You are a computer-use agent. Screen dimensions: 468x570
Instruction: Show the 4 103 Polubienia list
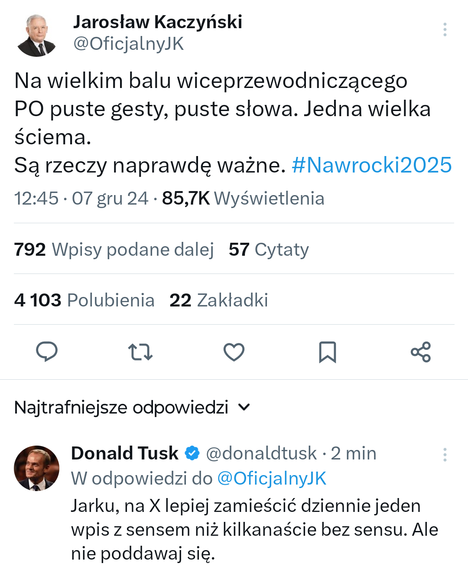pyautogui.click(x=84, y=300)
